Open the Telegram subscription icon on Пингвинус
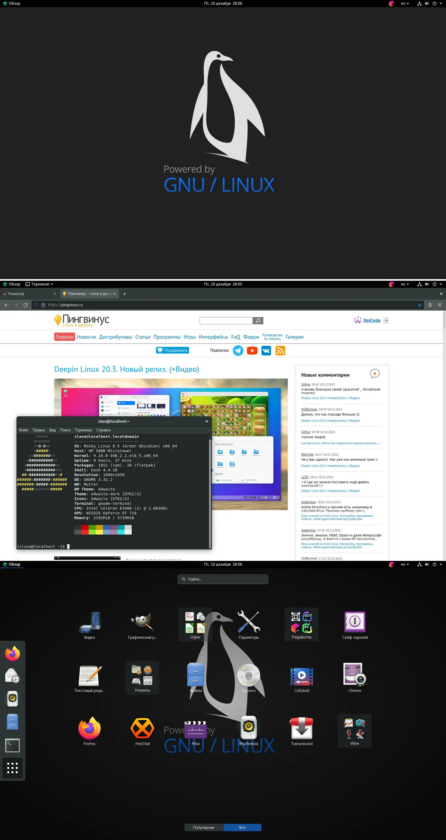 click(238, 351)
